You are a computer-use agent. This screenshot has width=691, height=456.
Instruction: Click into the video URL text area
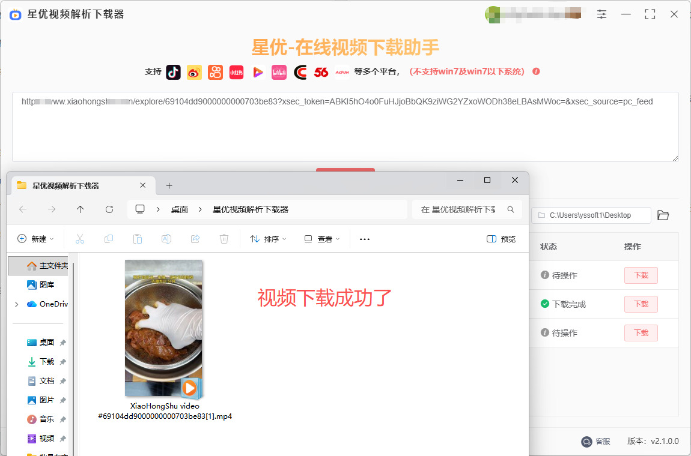coord(345,127)
